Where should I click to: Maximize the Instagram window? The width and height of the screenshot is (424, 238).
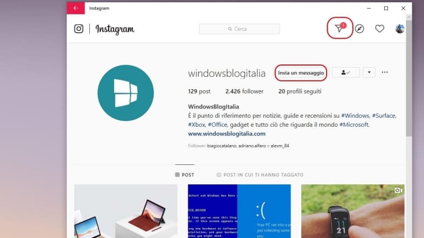[x=386, y=8]
